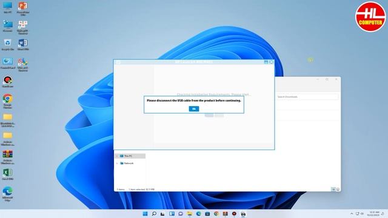Select Network in the File Explorer tree

point(129,163)
